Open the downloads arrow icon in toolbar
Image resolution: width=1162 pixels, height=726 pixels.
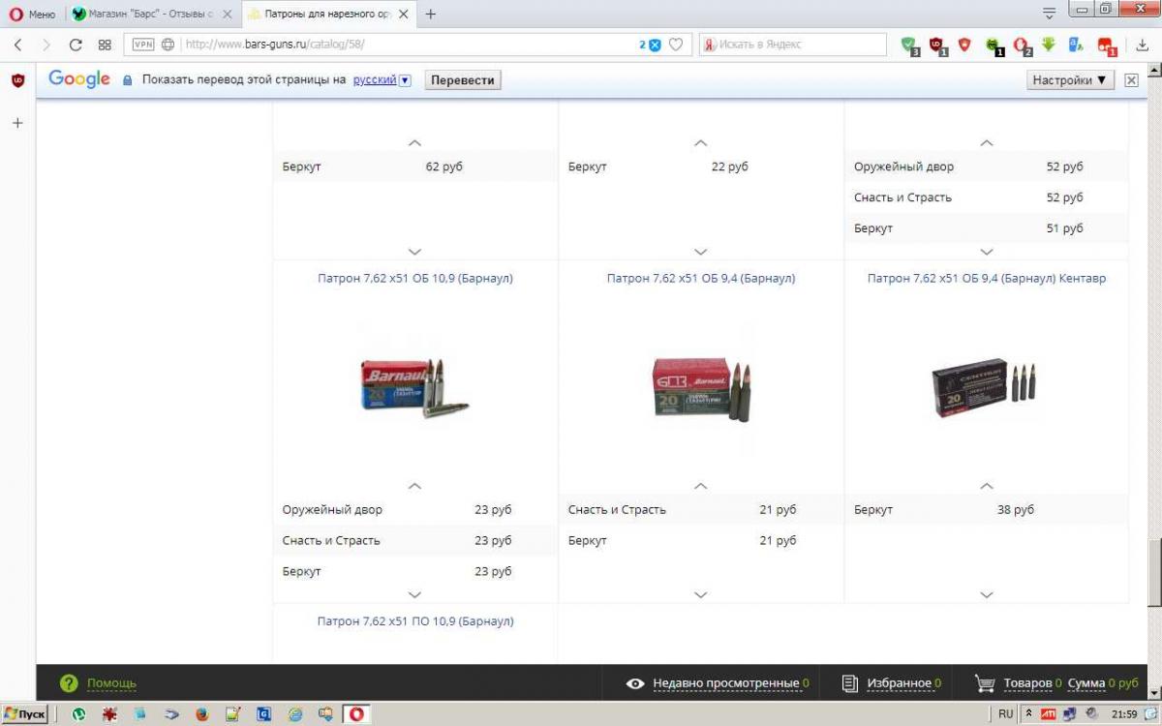[1142, 45]
